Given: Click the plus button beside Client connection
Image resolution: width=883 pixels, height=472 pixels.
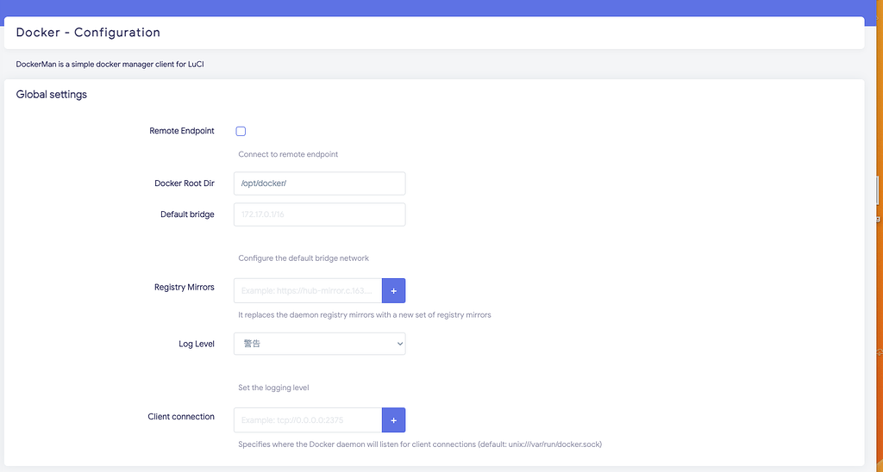Looking at the screenshot, I should click(393, 420).
